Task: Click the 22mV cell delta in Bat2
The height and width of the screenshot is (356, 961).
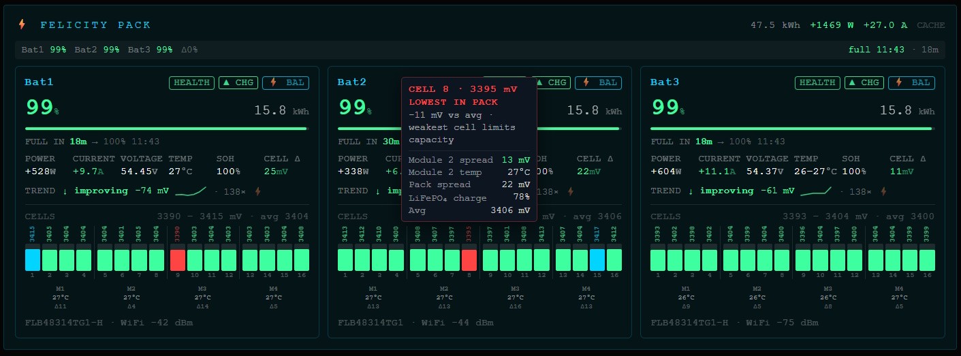Action: (x=588, y=172)
